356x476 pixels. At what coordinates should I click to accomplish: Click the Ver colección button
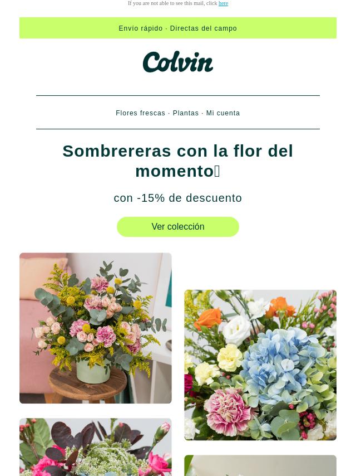178,227
